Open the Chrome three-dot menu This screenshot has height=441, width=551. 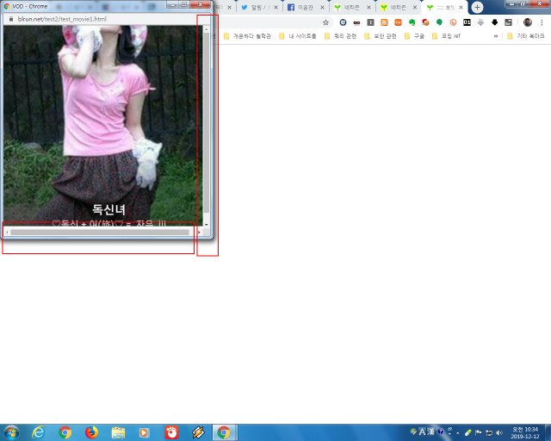tap(542, 22)
